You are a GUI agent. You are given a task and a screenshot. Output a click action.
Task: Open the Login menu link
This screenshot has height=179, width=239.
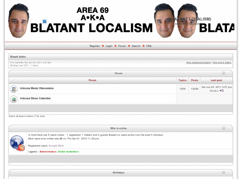pos(109,46)
